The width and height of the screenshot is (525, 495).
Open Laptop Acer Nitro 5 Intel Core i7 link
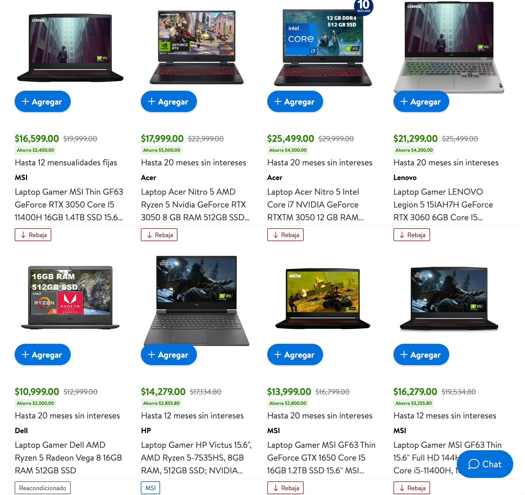coord(315,205)
